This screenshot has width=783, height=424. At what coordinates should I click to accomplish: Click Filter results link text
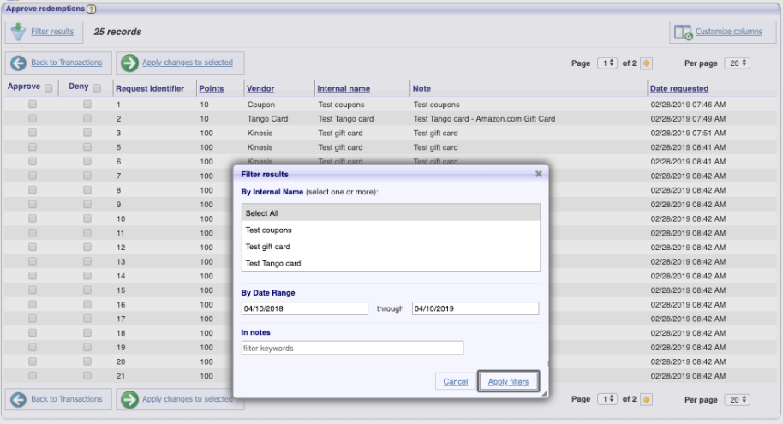pos(52,32)
